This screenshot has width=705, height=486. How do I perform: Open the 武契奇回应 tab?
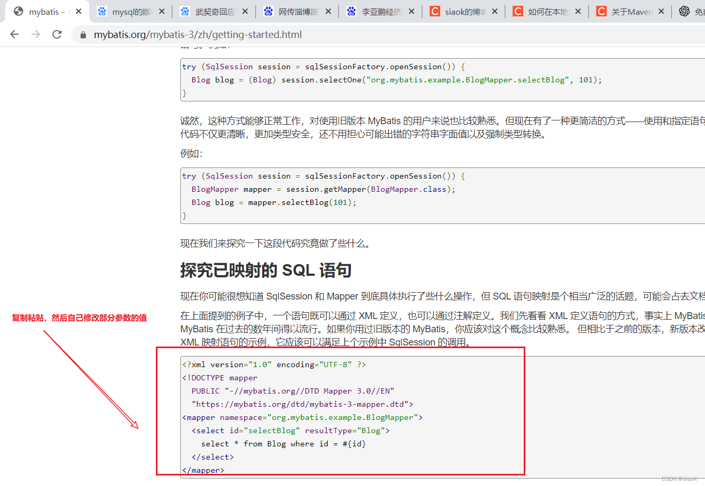215,12
